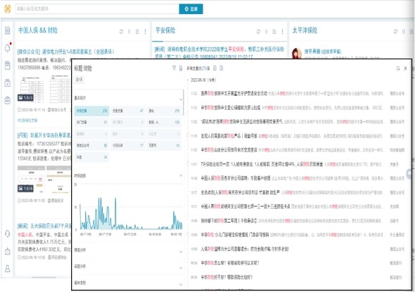The width and height of the screenshot is (418, 296).
Task: Pause the 平安保险 column
Action: (x=266, y=32)
